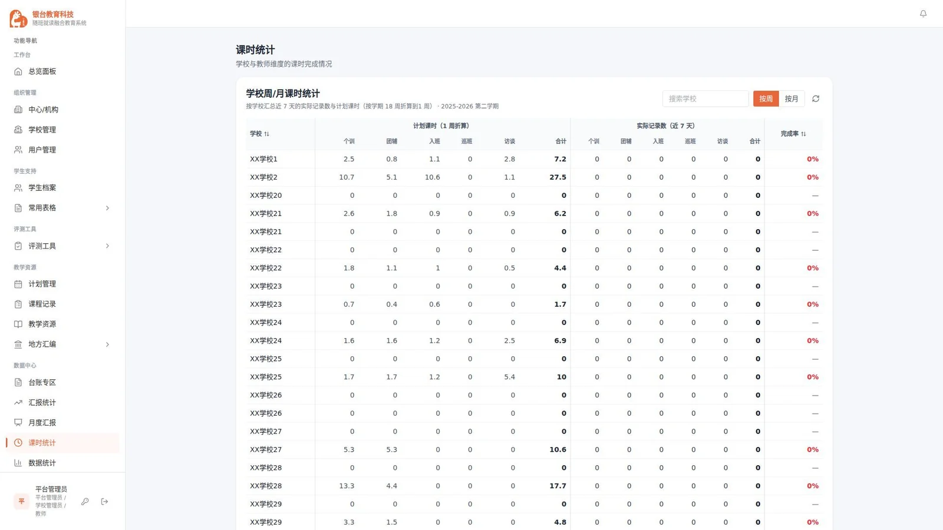Click the 银台教育科技 logo

18,18
